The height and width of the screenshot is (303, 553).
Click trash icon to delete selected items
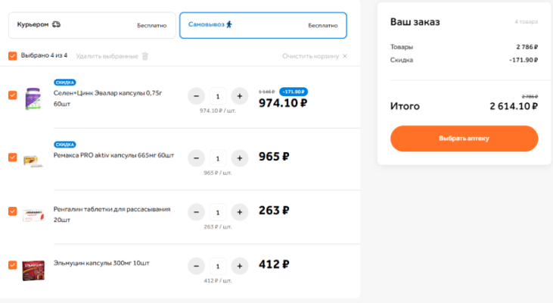tap(145, 55)
